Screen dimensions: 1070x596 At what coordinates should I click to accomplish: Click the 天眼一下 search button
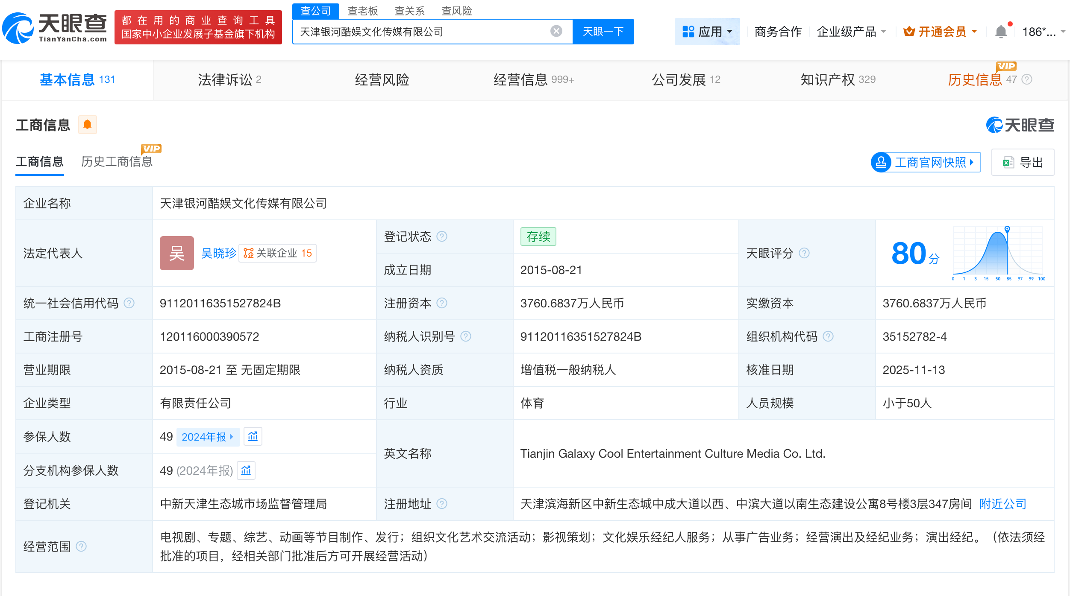(603, 31)
